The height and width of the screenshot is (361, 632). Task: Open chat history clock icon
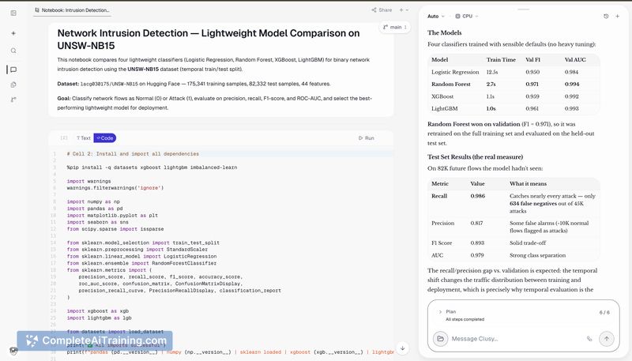click(x=606, y=16)
